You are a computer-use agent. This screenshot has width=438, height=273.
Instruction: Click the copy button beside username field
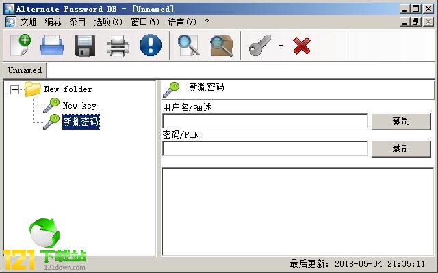coord(401,121)
